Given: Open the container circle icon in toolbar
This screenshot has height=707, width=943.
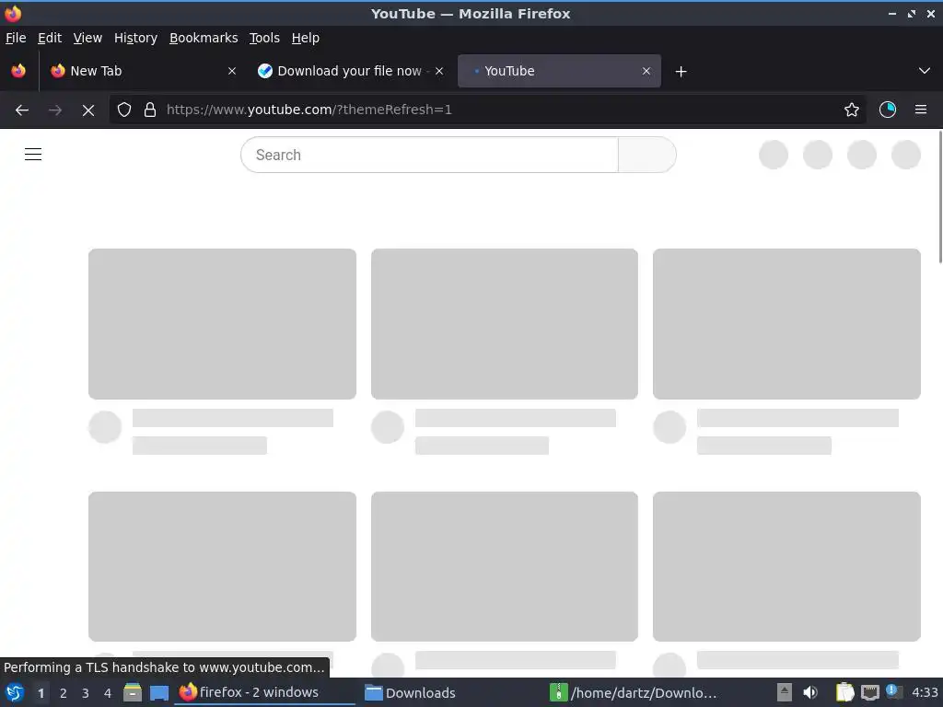Looking at the screenshot, I should coord(888,110).
